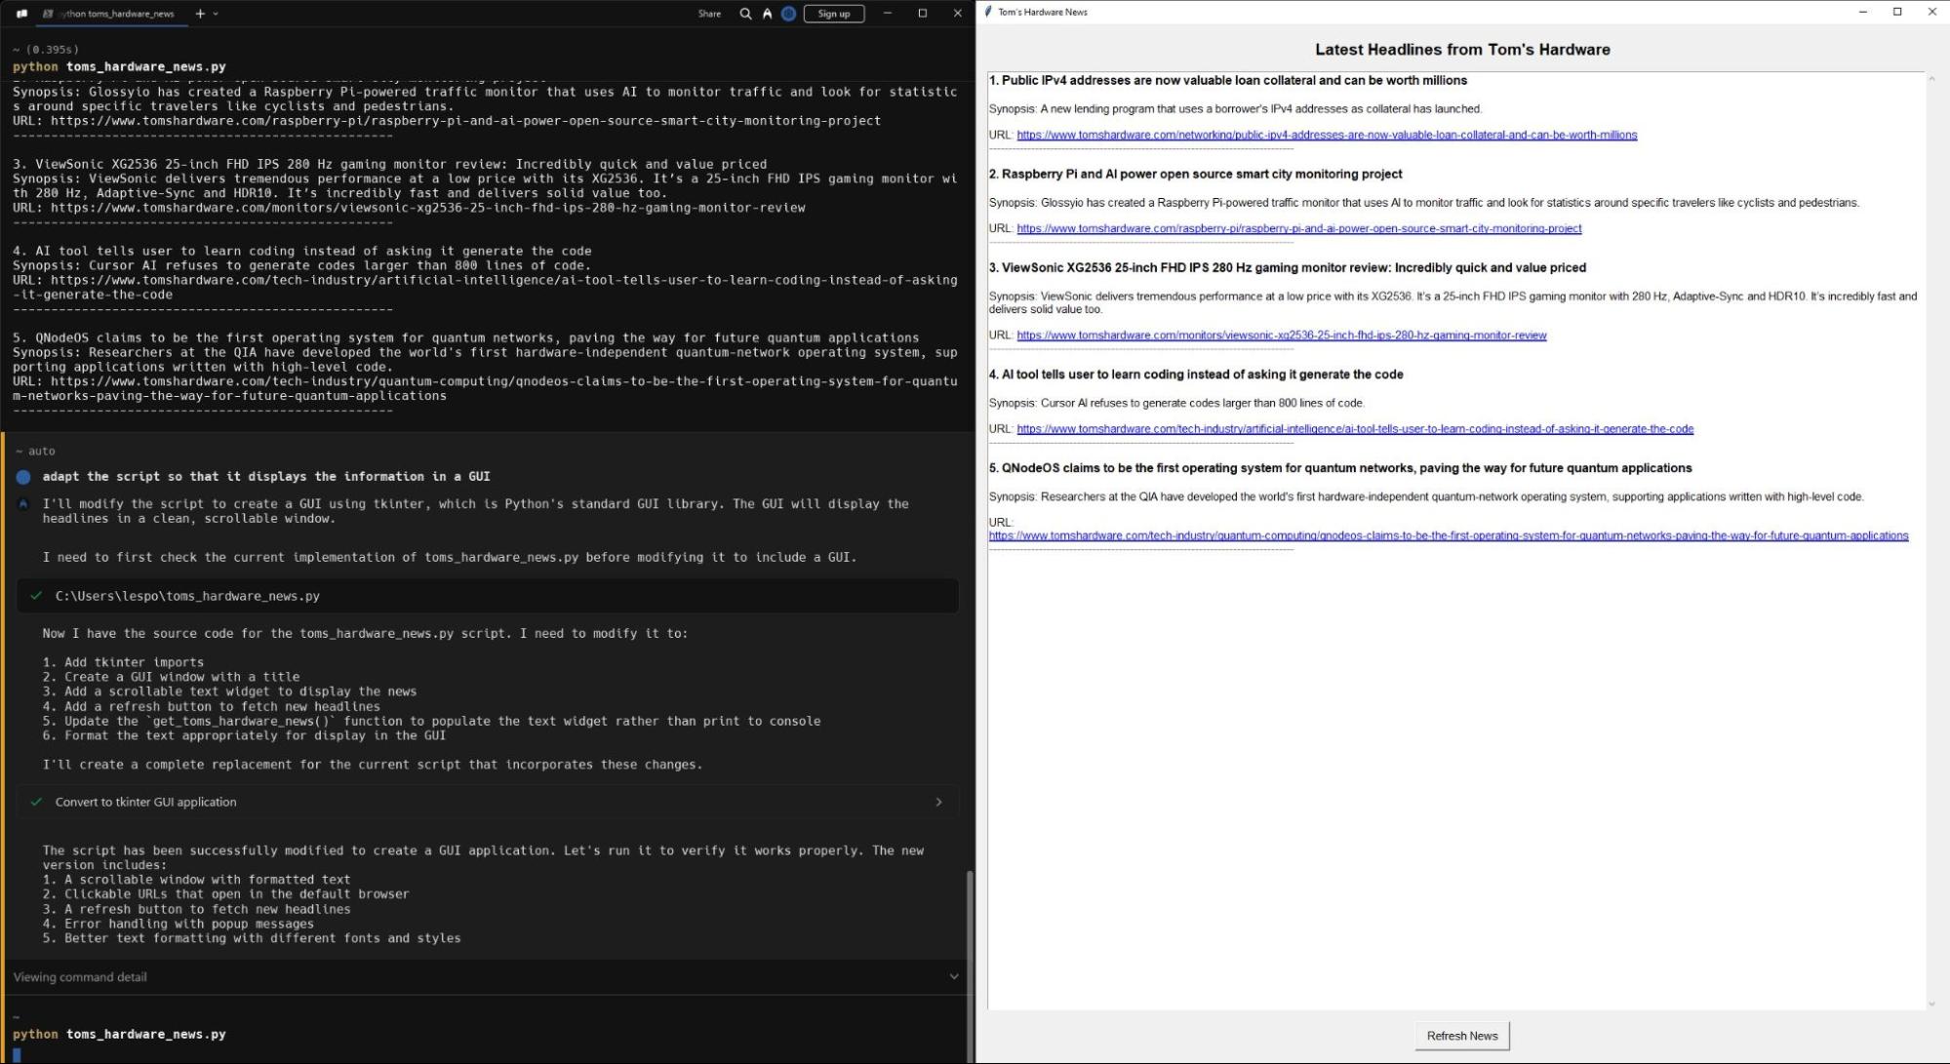Screen dimensions: 1950x1064
Task: Click headline '3. ViewSonic XG2536' in the GUI window
Action: click(1288, 267)
